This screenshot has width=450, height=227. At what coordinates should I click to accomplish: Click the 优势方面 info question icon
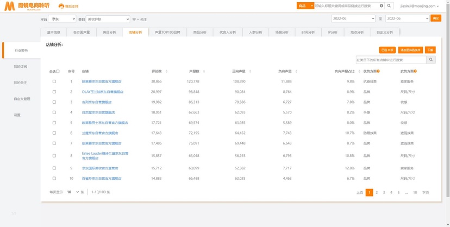pos(378,71)
